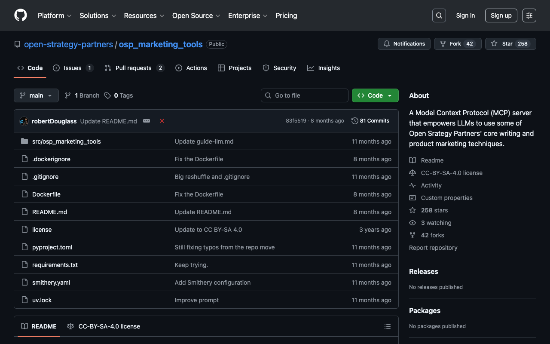Click the appearance settings icon in header
The width and height of the screenshot is (550, 344).
529,15
